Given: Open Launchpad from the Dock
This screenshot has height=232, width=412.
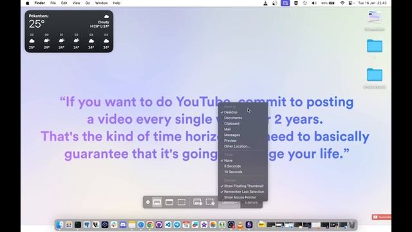Looking at the screenshot, I should [x=69, y=225].
